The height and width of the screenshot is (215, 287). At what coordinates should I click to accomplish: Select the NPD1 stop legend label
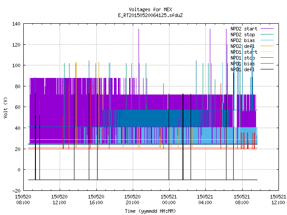(x=243, y=58)
